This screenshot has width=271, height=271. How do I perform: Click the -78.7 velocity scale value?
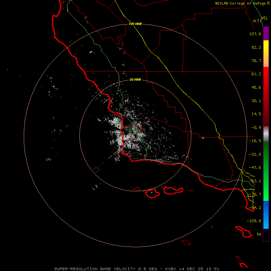coord(255,195)
